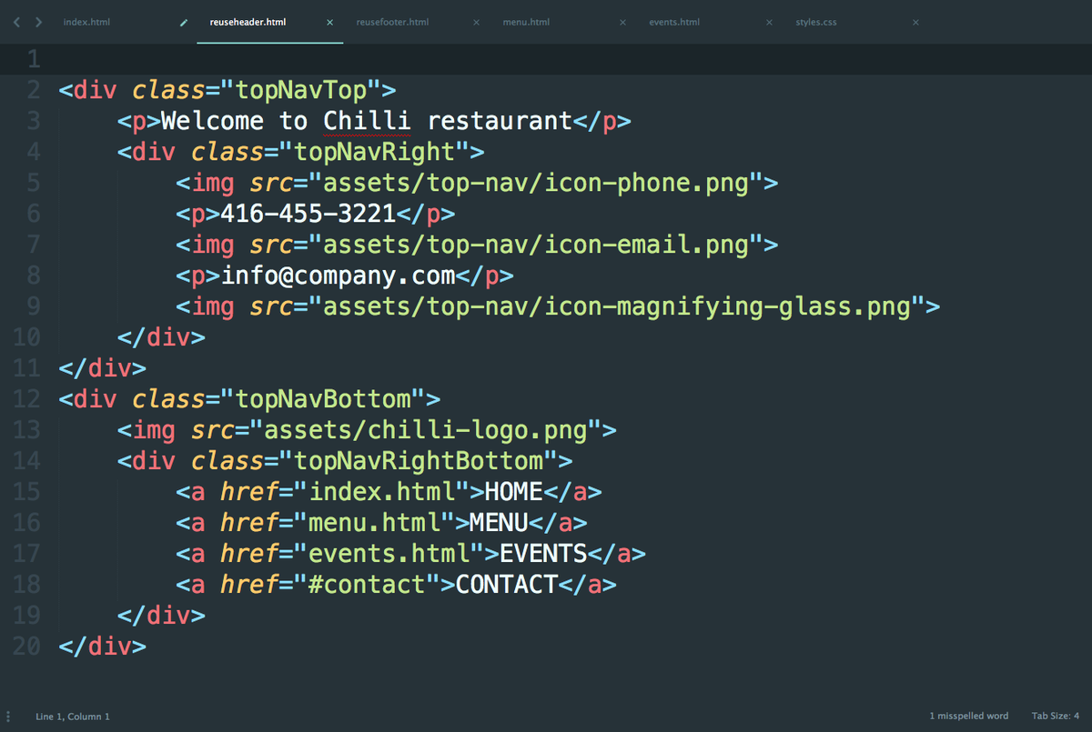Close the events.html tab
This screenshot has height=732, width=1092.
tap(769, 22)
